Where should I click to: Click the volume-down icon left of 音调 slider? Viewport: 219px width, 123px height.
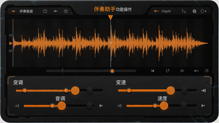click(x=17, y=106)
